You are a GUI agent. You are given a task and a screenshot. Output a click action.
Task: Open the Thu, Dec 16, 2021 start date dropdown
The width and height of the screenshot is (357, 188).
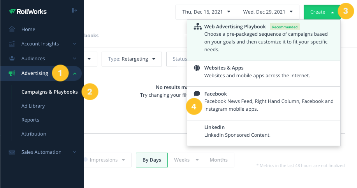coord(206,12)
